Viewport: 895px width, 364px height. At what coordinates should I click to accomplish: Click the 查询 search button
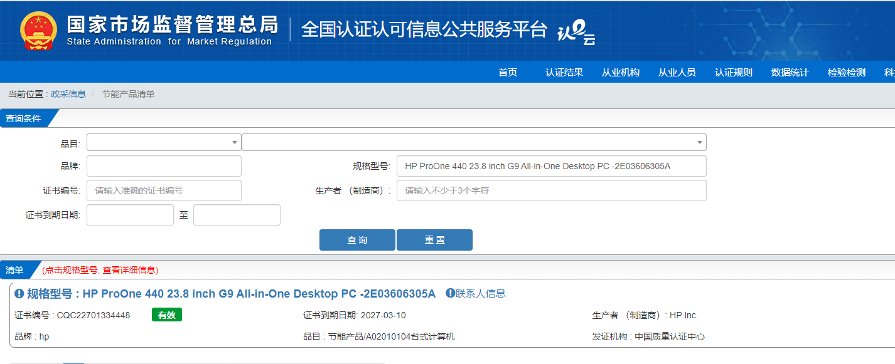pos(357,240)
